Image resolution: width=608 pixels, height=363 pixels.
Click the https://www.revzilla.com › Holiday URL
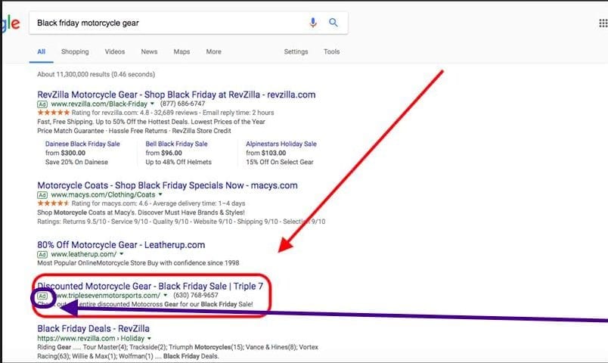(91, 338)
